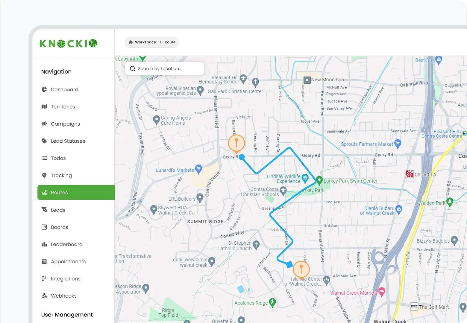Open the Leaderboard menu label

tap(67, 244)
